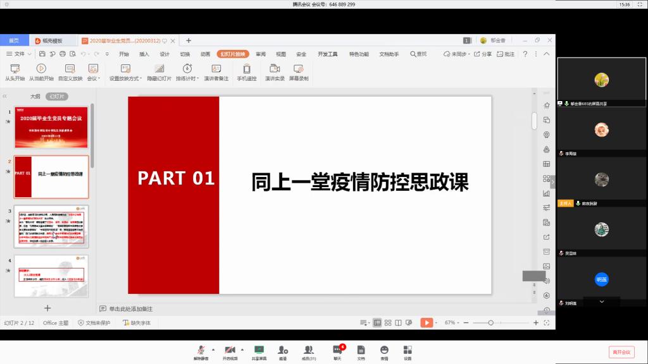This screenshot has height=364, width=648.
Task: Click the 手机遥控 phone remote icon
Action: point(247,68)
